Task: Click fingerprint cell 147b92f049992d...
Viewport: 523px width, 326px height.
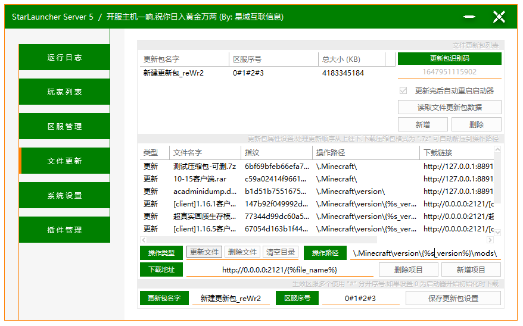Action: pyautogui.click(x=276, y=204)
